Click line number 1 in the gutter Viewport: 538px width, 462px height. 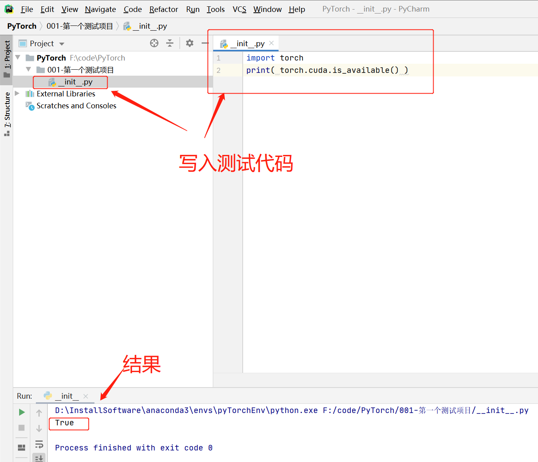(218, 58)
